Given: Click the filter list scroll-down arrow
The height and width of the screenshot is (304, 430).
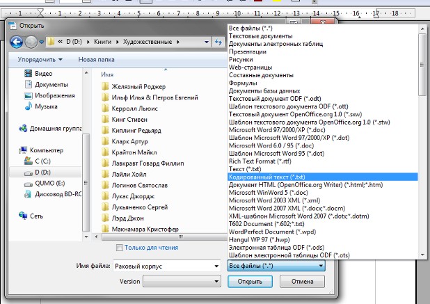Looking at the screenshot, I should (422, 255).
